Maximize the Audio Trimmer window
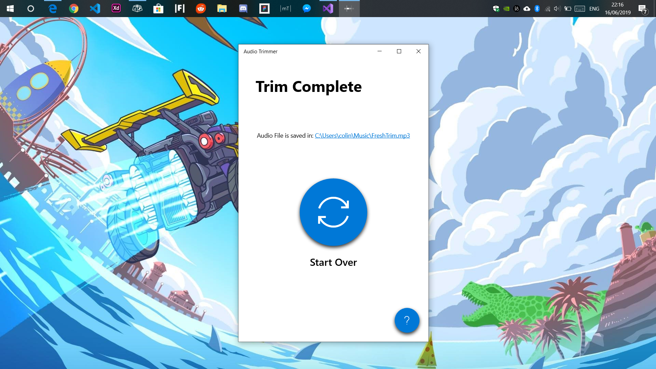This screenshot has height=369, width=656. pyautogui.click(x=399, y=51)
